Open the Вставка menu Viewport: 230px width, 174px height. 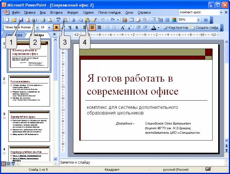(x=56, y=13)
